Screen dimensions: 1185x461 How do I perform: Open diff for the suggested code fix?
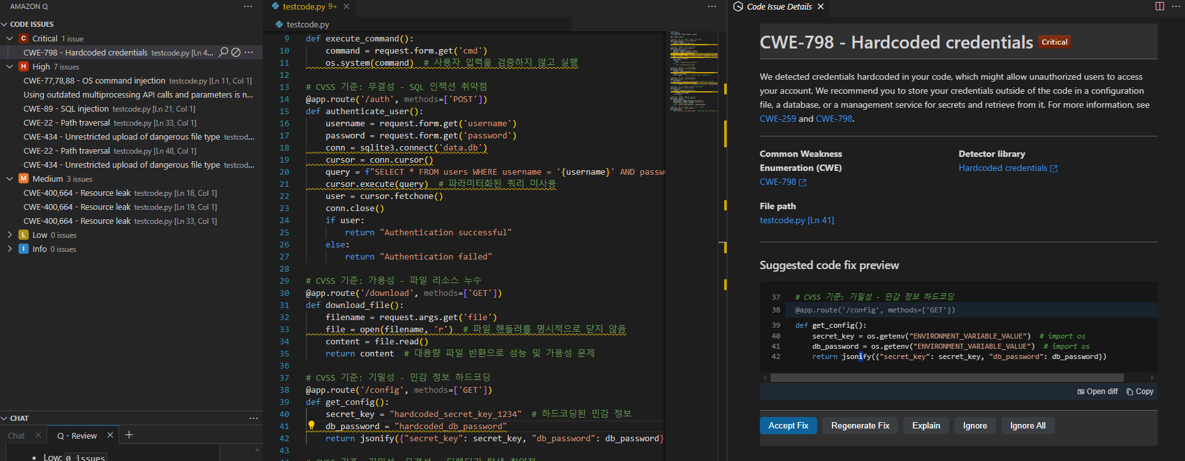(x=1098, y=391)
